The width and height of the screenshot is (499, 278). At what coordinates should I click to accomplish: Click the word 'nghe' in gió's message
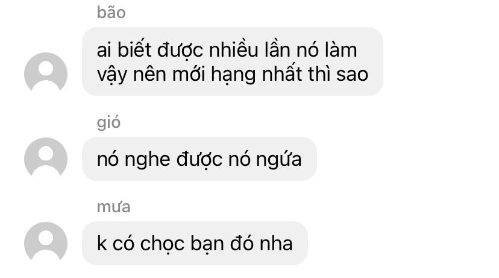pyautogui.click(x=147, y=160)
